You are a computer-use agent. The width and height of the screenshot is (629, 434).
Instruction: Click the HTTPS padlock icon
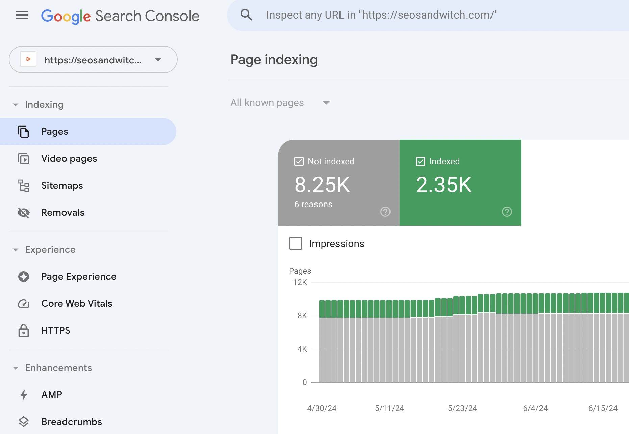point(23,331)
